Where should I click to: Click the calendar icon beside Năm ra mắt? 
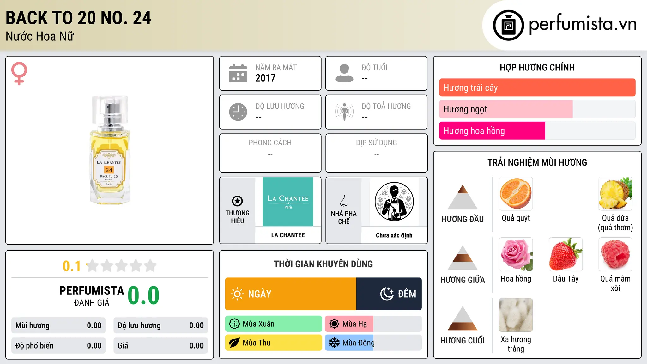pyautogui.click(x=238, y=73)
